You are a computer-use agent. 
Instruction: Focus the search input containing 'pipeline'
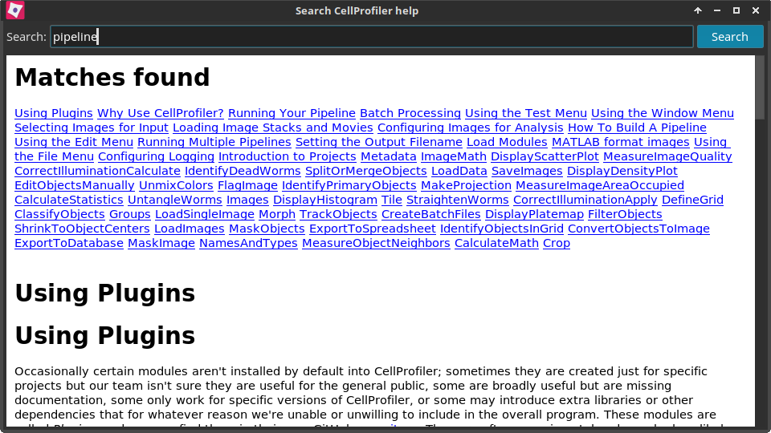coord(372,37)
